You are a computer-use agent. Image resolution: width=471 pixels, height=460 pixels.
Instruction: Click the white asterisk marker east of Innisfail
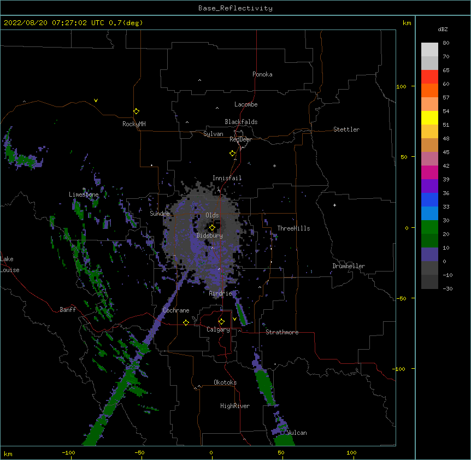pyautogui.click(x=274, y=166)
